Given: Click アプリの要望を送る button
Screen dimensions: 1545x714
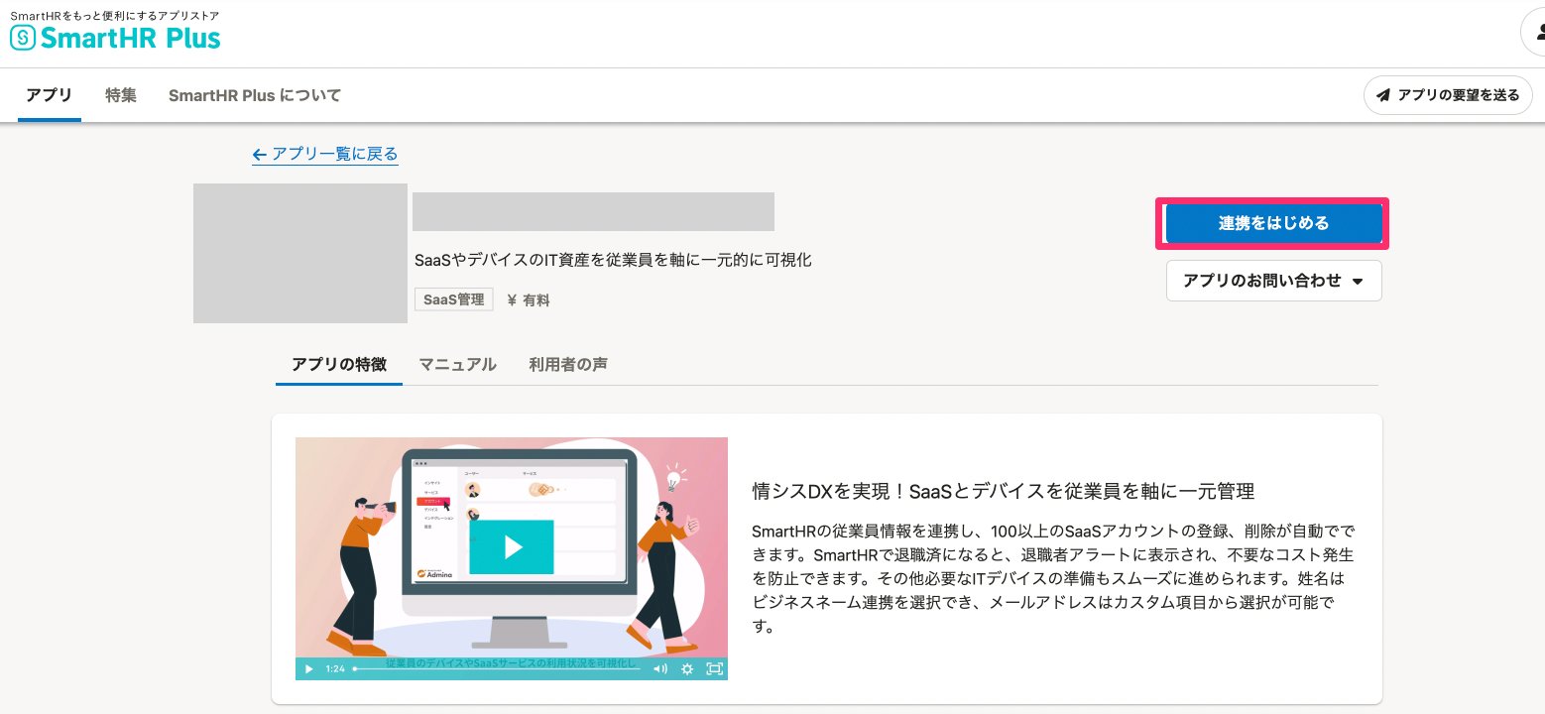Looking at the screenshot, I should [x=1449, y=95].
